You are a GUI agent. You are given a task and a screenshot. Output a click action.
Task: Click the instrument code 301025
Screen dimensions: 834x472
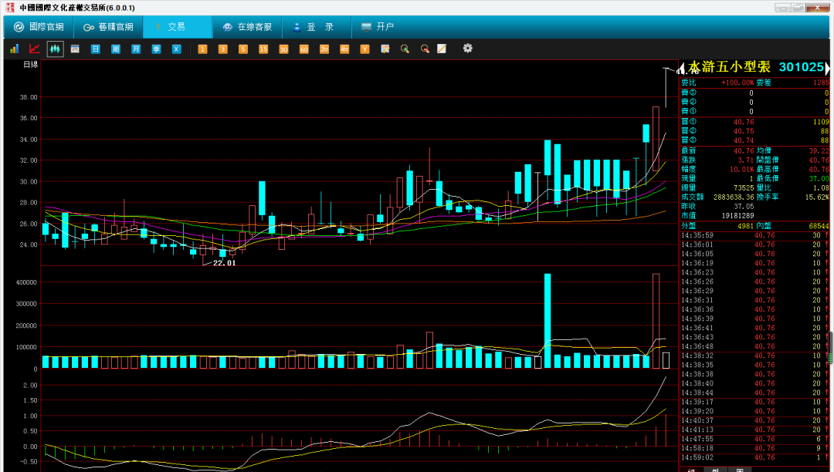pyautogui.click(x=801, y=67)
